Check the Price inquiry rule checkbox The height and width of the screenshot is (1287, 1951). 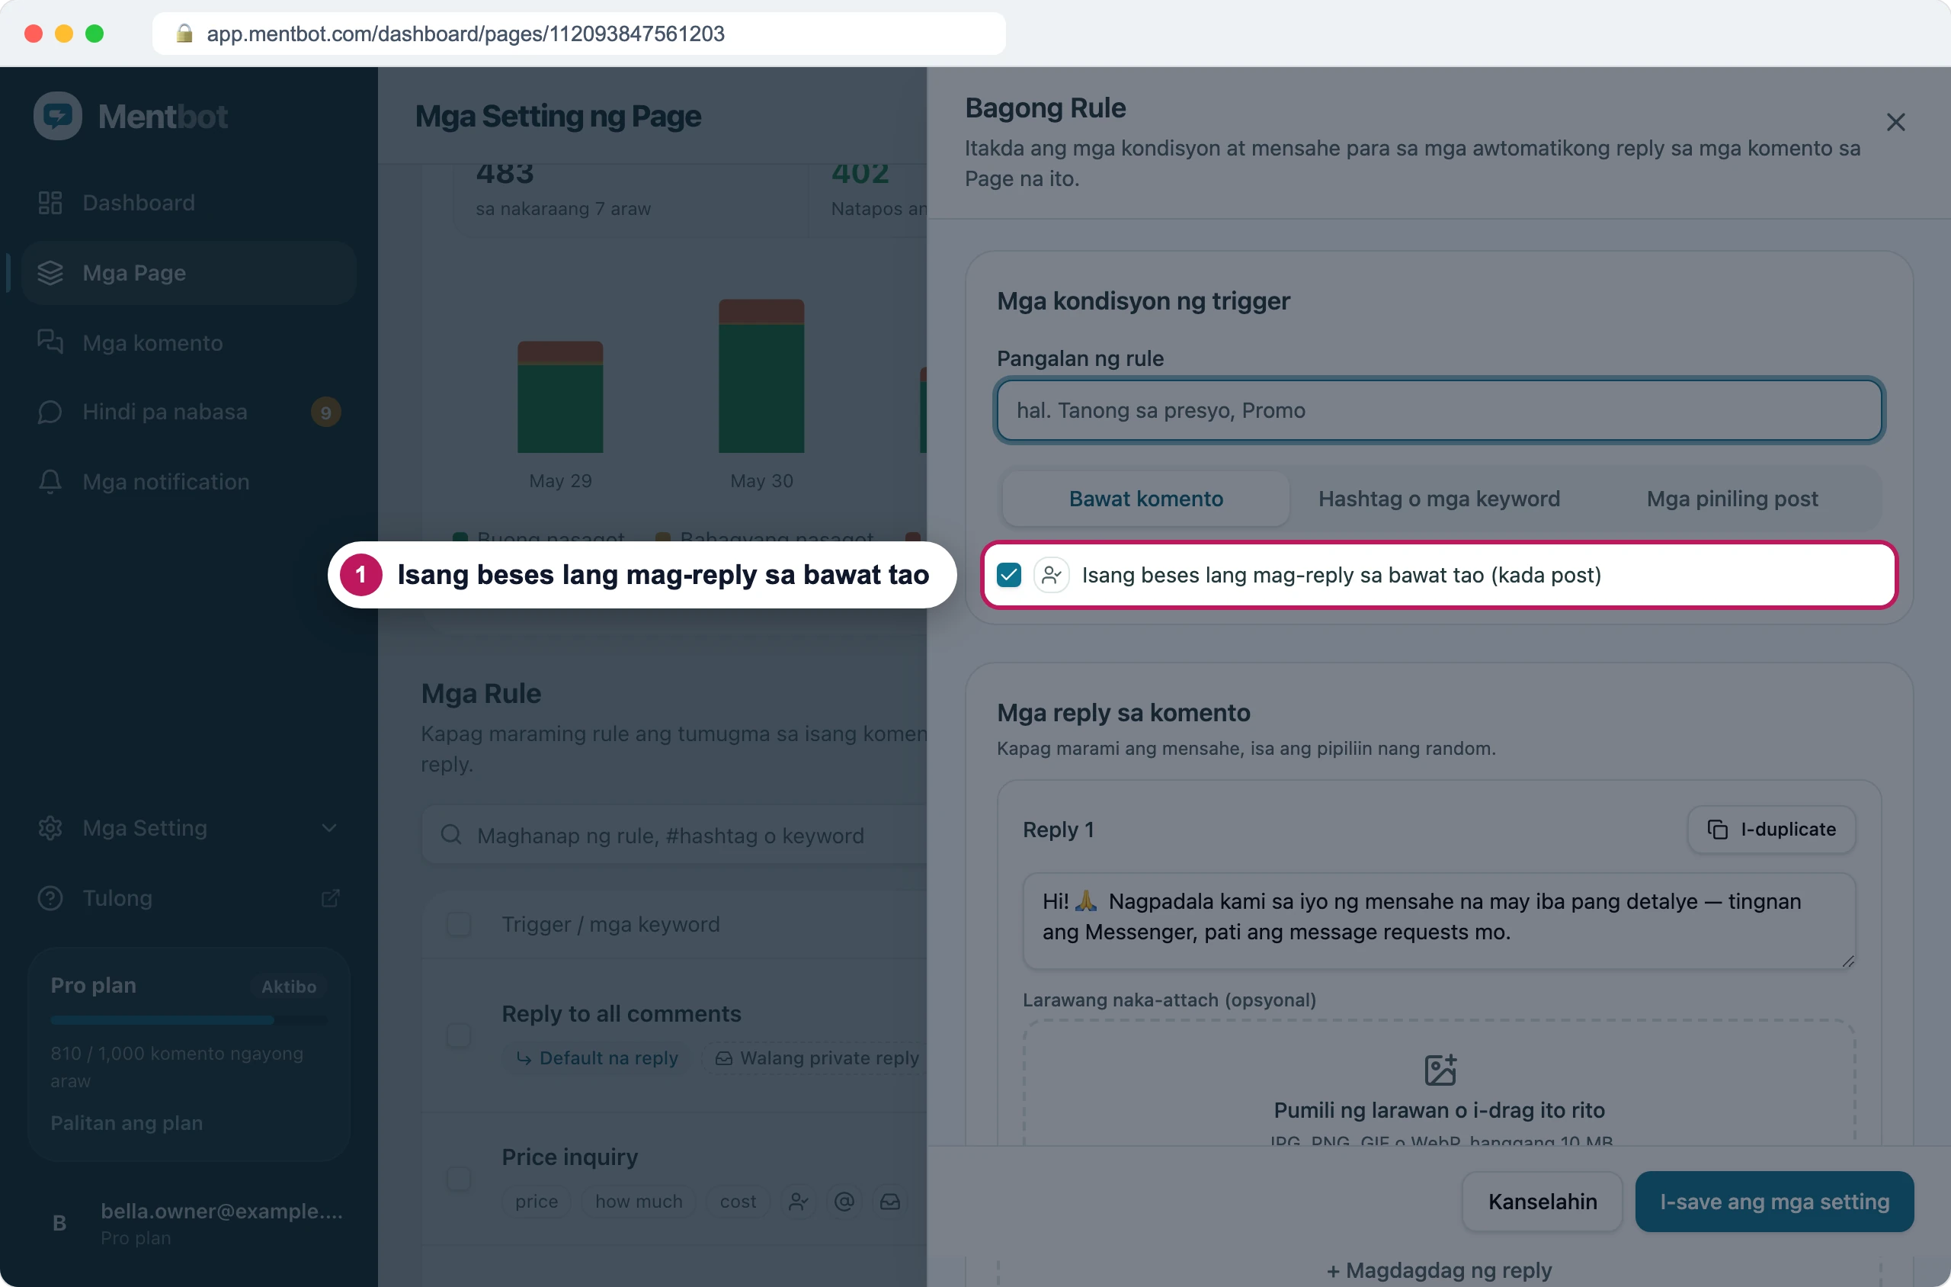pos(459,1179)
